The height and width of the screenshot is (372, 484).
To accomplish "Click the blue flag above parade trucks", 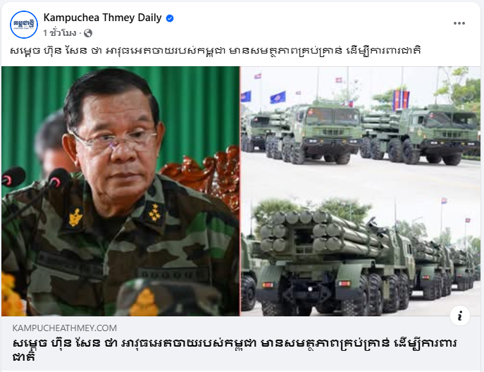I will (278, 97).
